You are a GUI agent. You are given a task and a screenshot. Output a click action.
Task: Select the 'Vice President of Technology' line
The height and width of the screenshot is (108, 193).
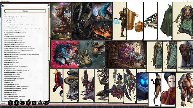[x=12, y=90]
